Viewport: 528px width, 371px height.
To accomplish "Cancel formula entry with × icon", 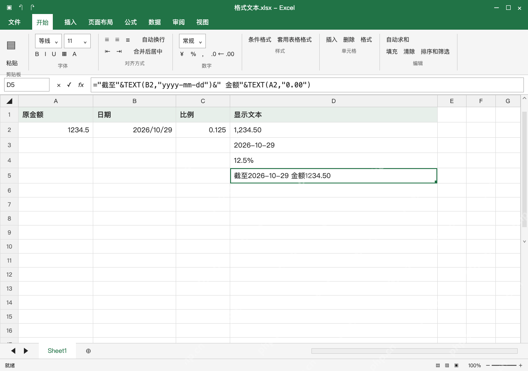I will pos(59,85).
